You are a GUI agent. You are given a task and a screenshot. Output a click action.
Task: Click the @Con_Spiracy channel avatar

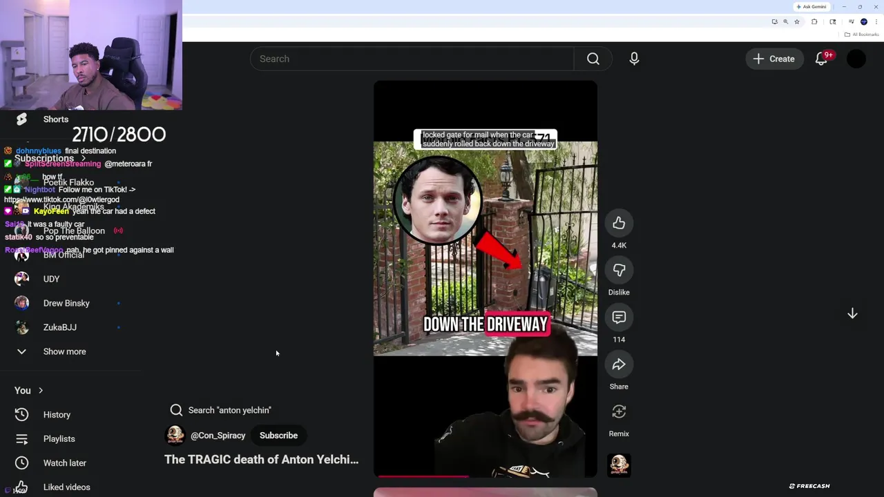tap(175, 435)
